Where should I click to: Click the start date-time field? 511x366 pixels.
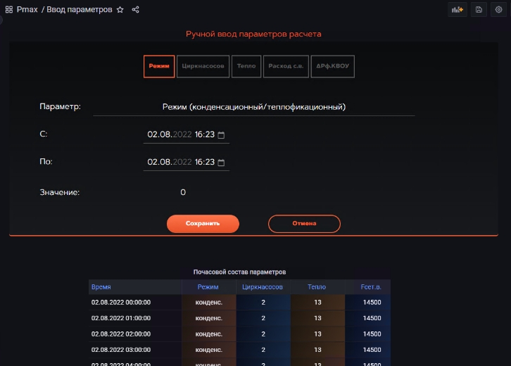coord(180,134)
